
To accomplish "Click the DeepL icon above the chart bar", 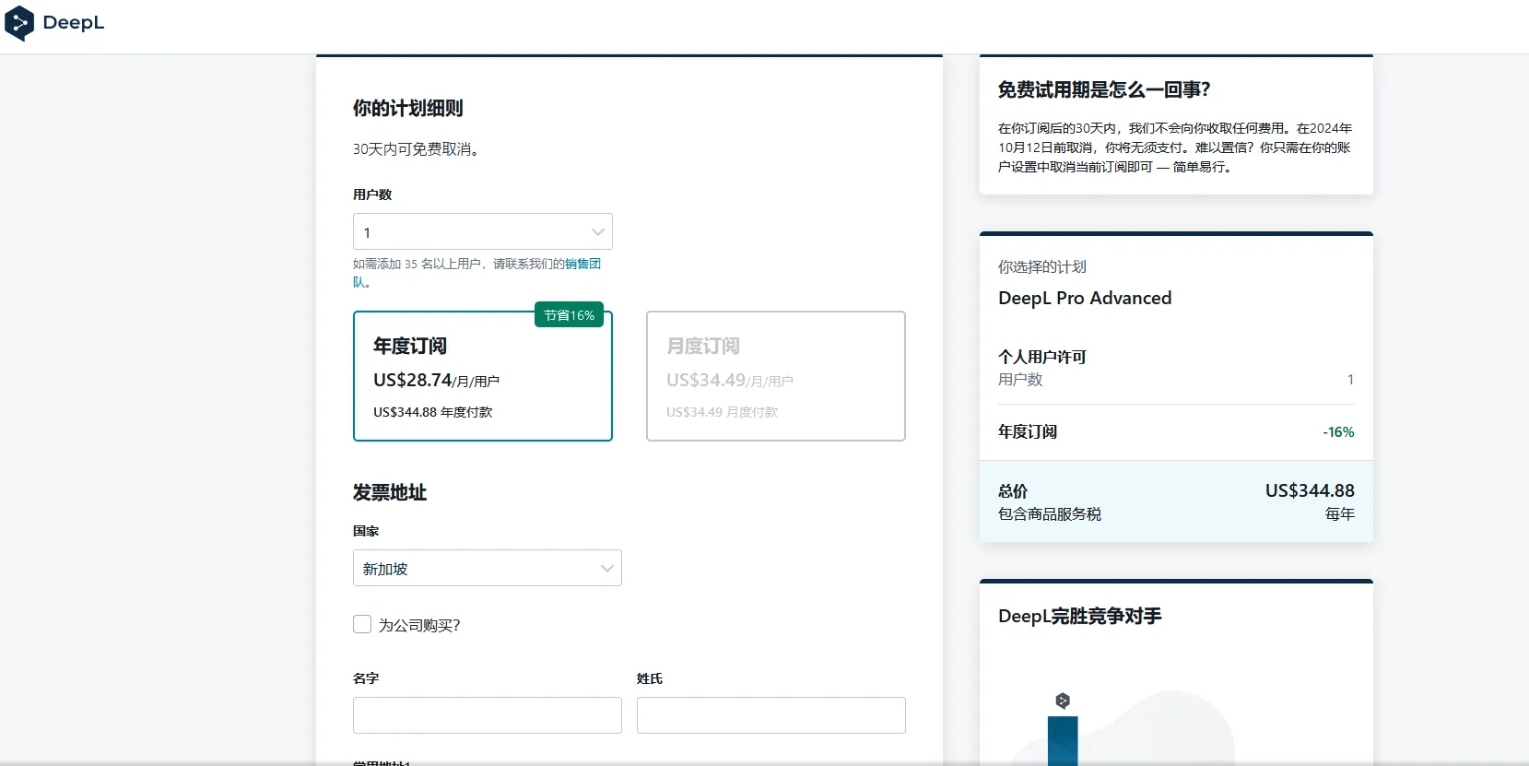I will [1063, 701].
